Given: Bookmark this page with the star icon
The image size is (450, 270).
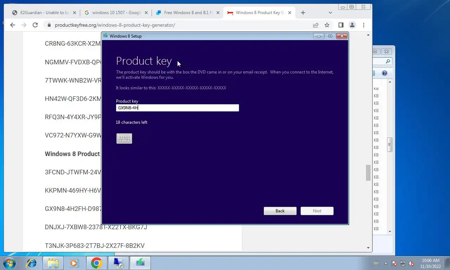Looking at the screenshot, I should [327, 25].
